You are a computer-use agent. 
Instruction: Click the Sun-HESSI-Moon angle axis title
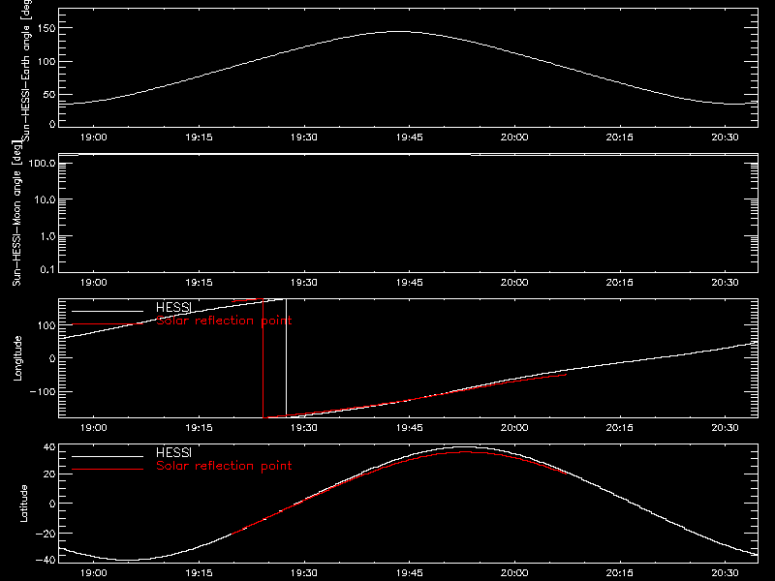pos(16,213)
